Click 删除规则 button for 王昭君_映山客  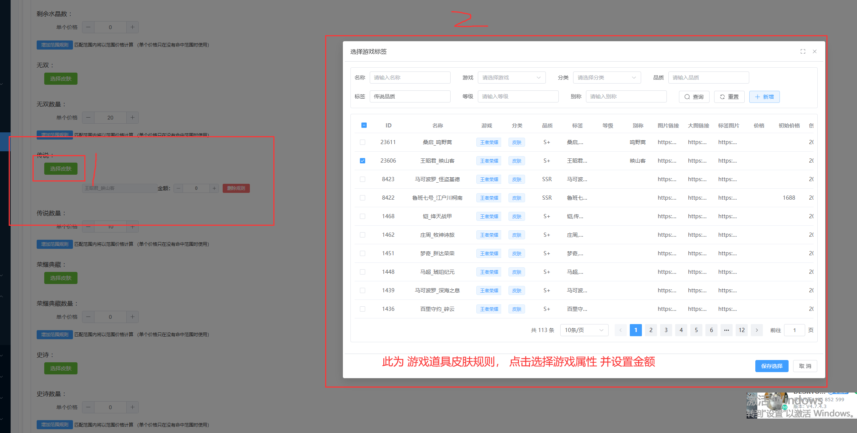(x=236, y=188)
